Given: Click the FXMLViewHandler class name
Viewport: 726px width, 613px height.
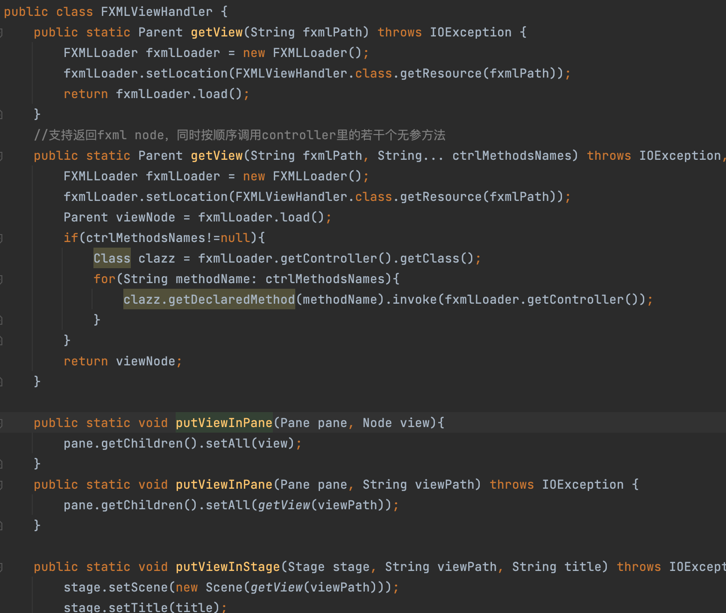Looking at the screenshot, I should 156,11.
